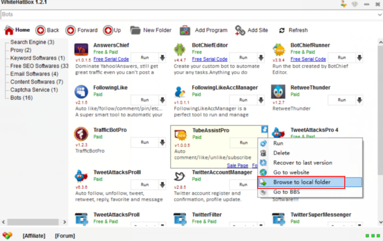Image resolution: width=383 pixels, height=241 pixels.
Task: Select Delete from the context menu
Action: pyautogui.click(x=281, y=153)
